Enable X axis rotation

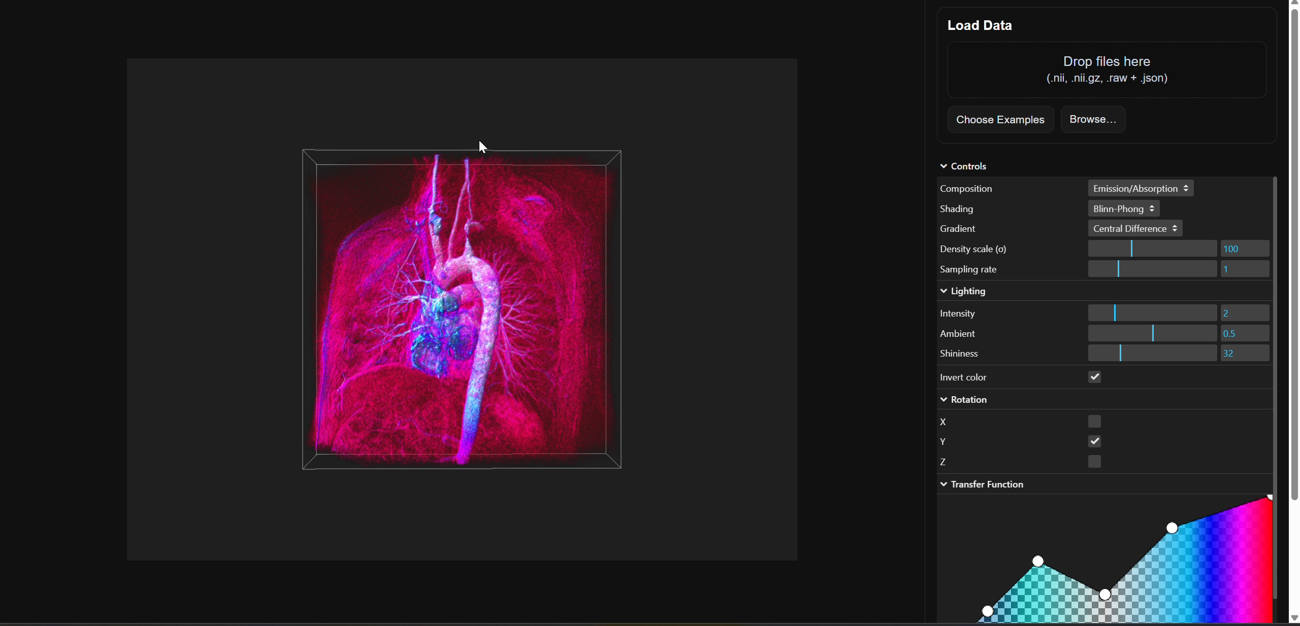(1094, 421)
